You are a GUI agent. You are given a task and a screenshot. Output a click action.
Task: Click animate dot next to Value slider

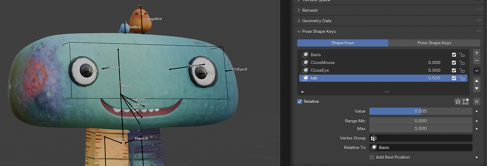coord(477,111)
